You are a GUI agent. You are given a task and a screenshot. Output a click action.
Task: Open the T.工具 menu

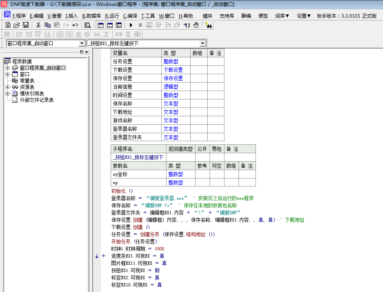148,16
